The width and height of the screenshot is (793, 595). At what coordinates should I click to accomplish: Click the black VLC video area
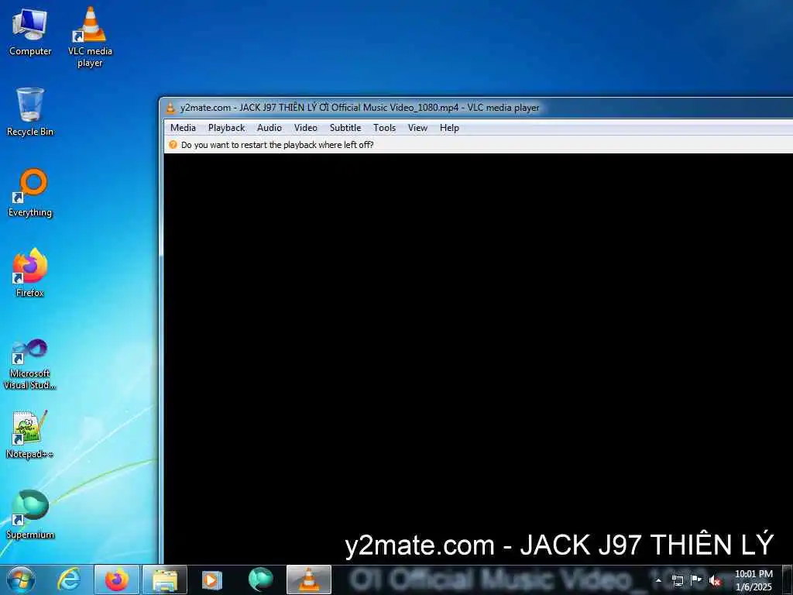(478, 358)
